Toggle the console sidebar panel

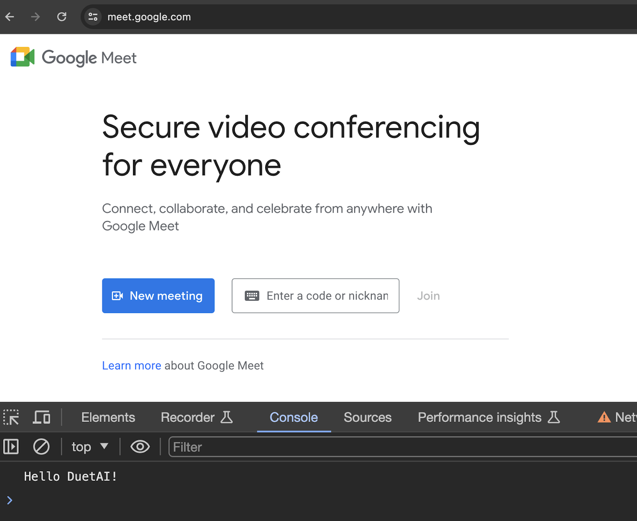pos(11,447)
